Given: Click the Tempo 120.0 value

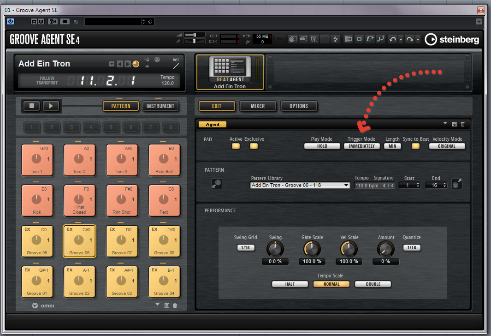Looking at the screenshot, I should [167, 83].
